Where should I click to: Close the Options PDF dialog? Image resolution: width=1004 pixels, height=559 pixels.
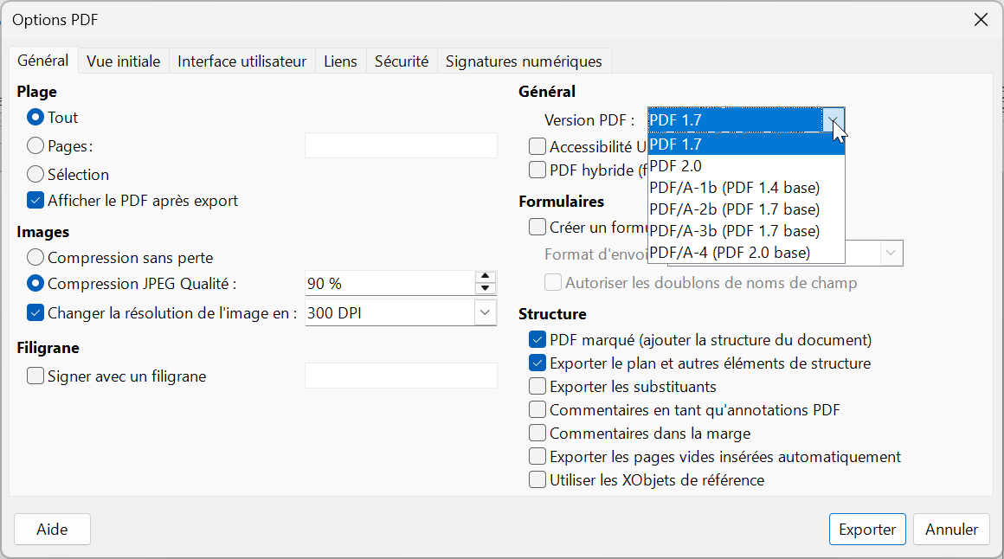[981, 20]
